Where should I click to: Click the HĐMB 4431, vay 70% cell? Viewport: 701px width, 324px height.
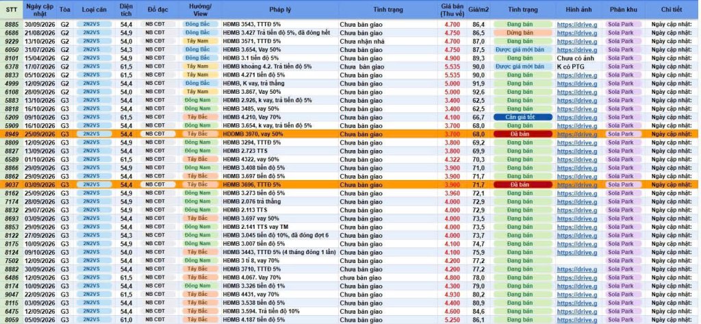coord(279,295)
